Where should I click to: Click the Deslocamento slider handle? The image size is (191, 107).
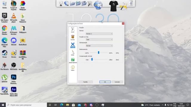[98, 53]
